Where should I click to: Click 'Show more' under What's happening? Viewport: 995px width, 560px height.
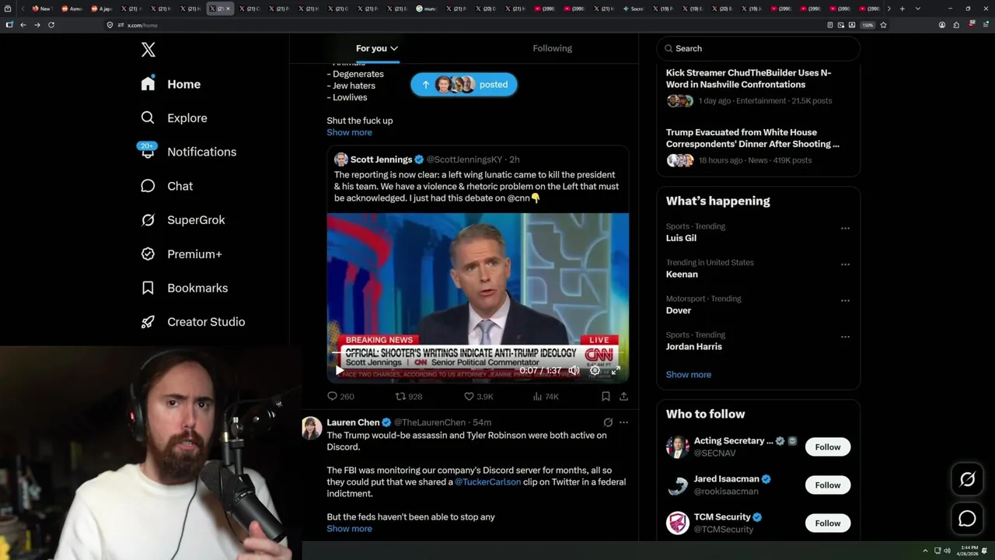[689, 375]
